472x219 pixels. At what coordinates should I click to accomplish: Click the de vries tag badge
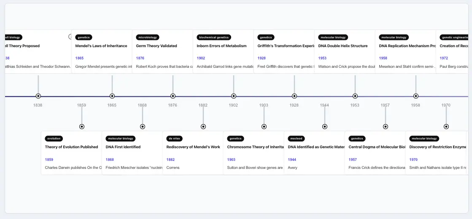pyautogui.click(x=174, y=139)
